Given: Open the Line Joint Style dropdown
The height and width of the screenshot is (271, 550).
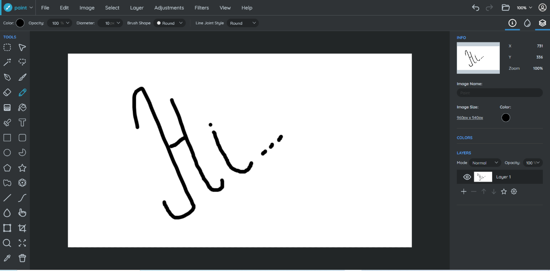Looking at the screenshot, I should click(x=242, y=23).
